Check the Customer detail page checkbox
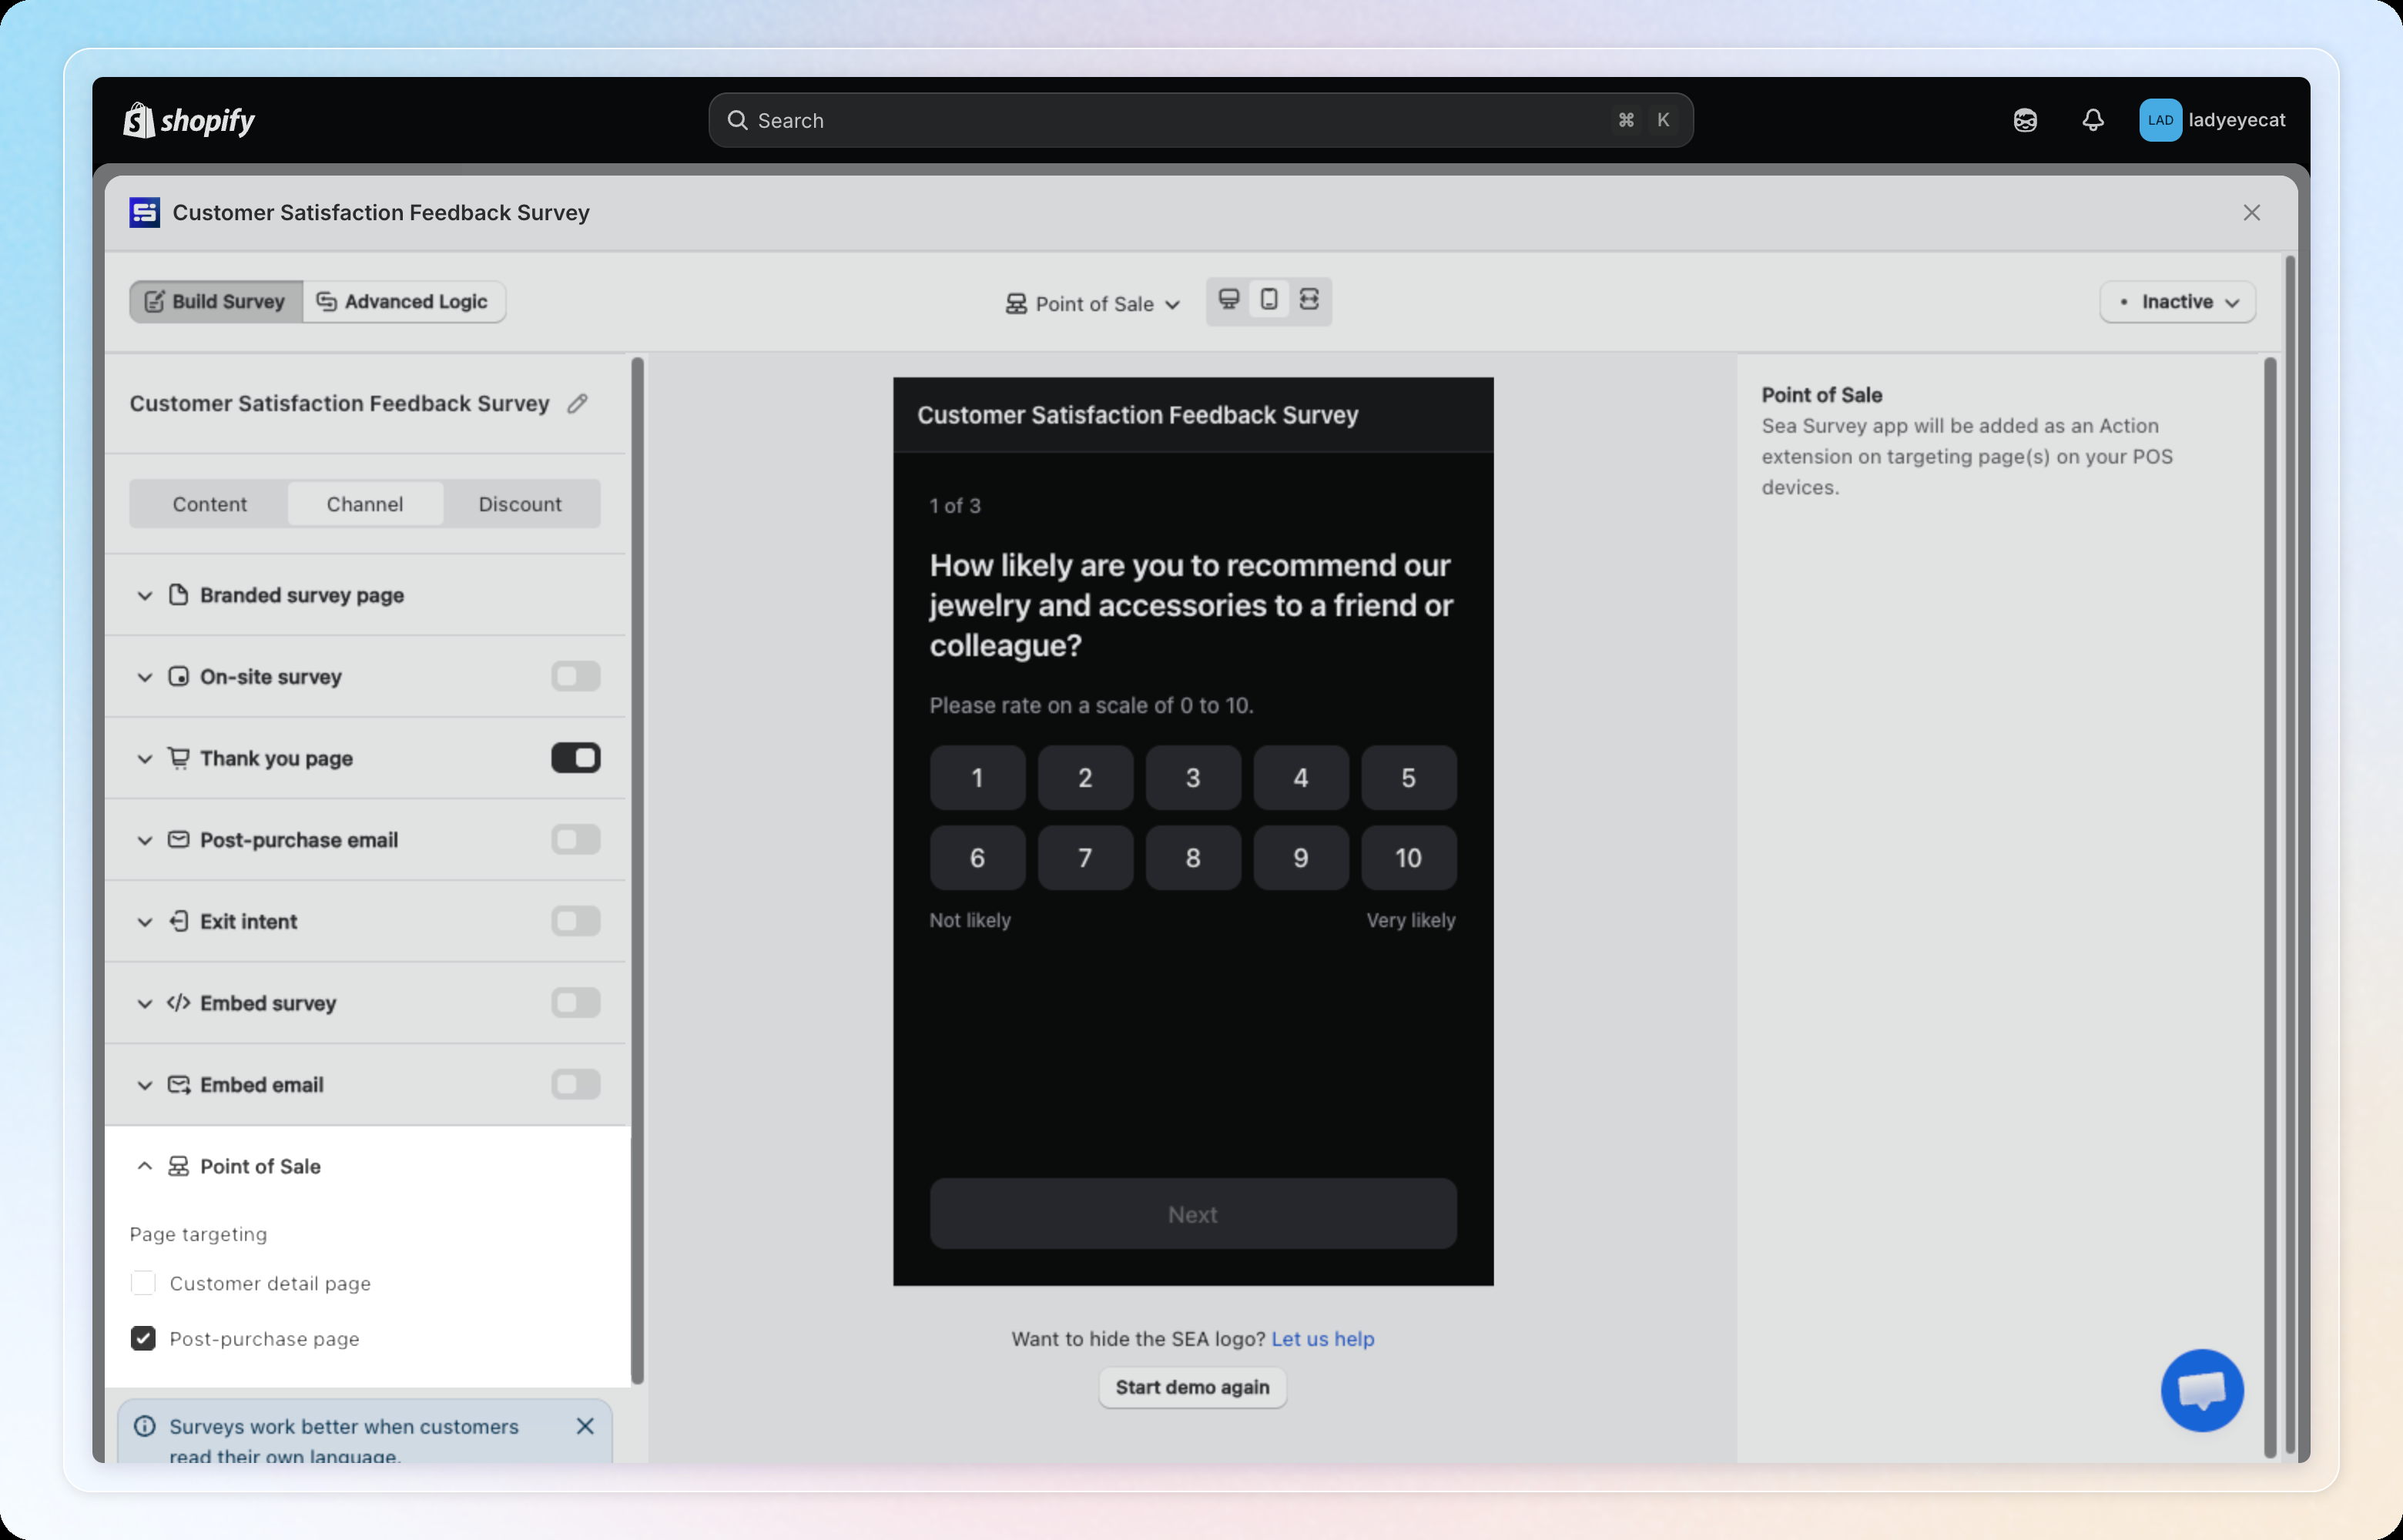Screen dimensions: 2403x1540 (x=143, y=1283)
